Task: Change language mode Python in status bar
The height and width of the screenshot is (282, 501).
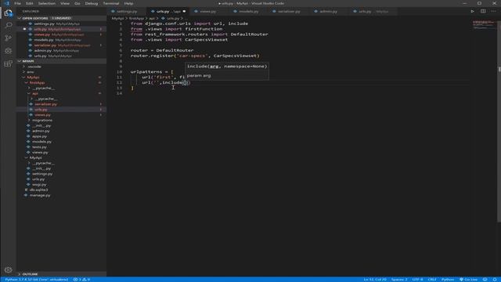Action: click(x=448, y=280)
